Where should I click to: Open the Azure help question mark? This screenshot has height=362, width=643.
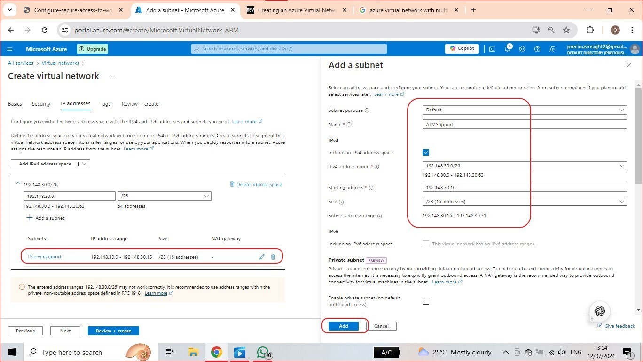click(537, 49)
